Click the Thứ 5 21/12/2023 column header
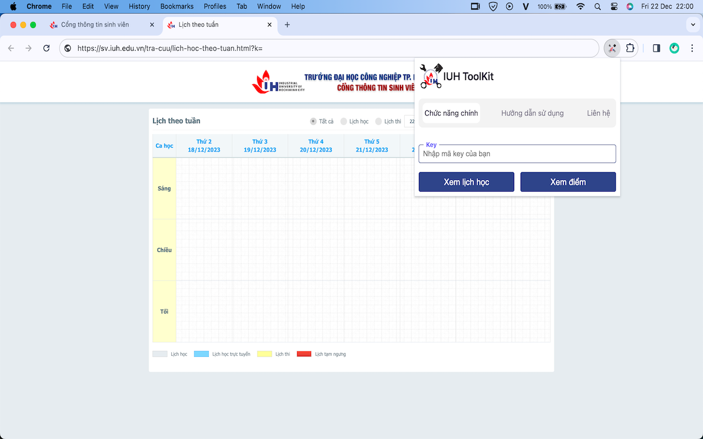 (372, 146)
